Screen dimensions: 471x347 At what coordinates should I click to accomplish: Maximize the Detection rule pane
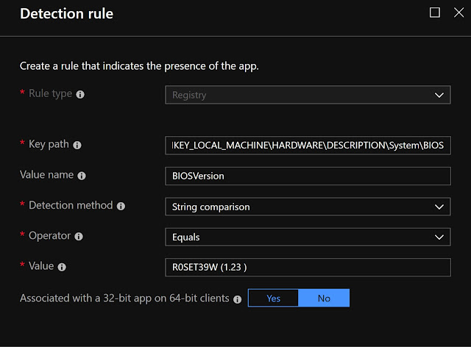pyautogui.click(x=435, y=12)
